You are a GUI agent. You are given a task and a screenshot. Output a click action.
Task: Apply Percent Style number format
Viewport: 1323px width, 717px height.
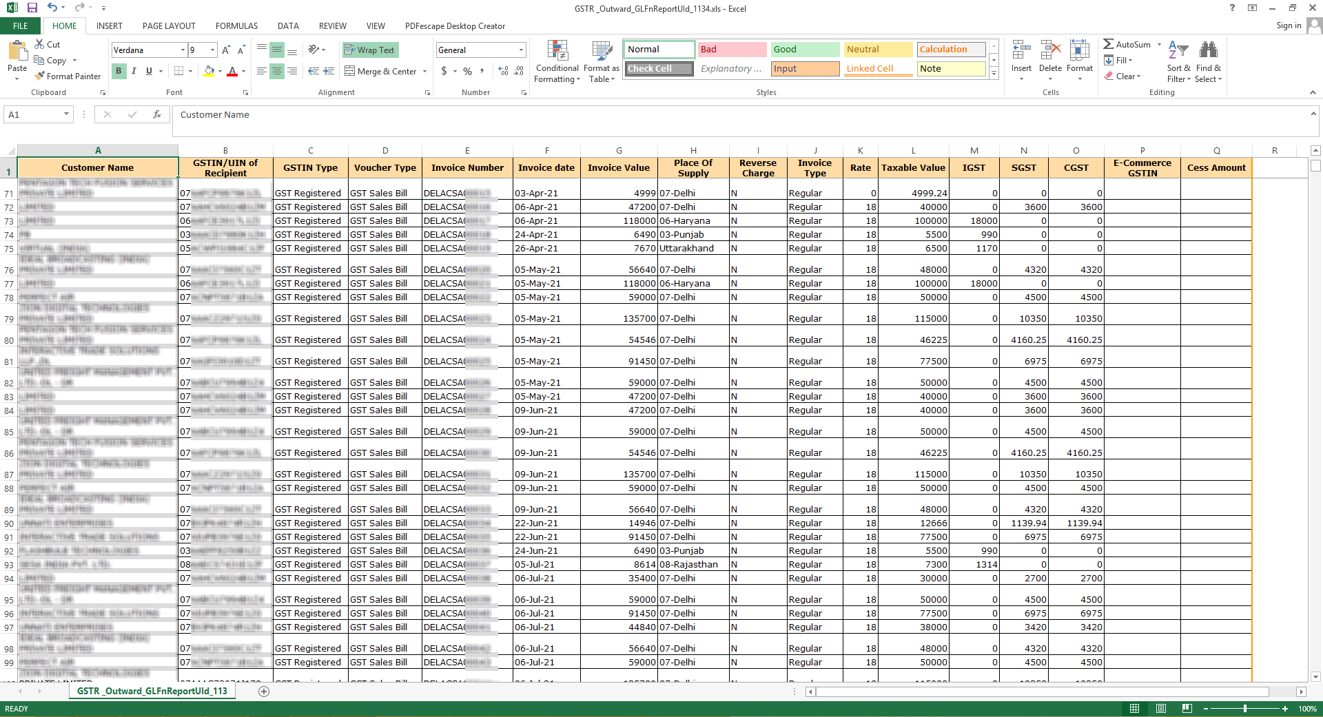pos(468,71)
